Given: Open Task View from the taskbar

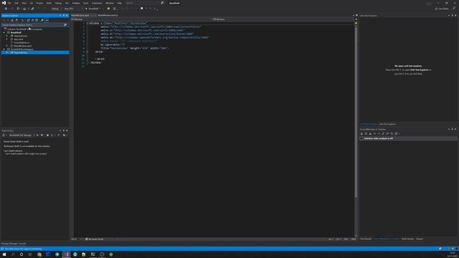Looking at the screenshot, I should 30,254.
